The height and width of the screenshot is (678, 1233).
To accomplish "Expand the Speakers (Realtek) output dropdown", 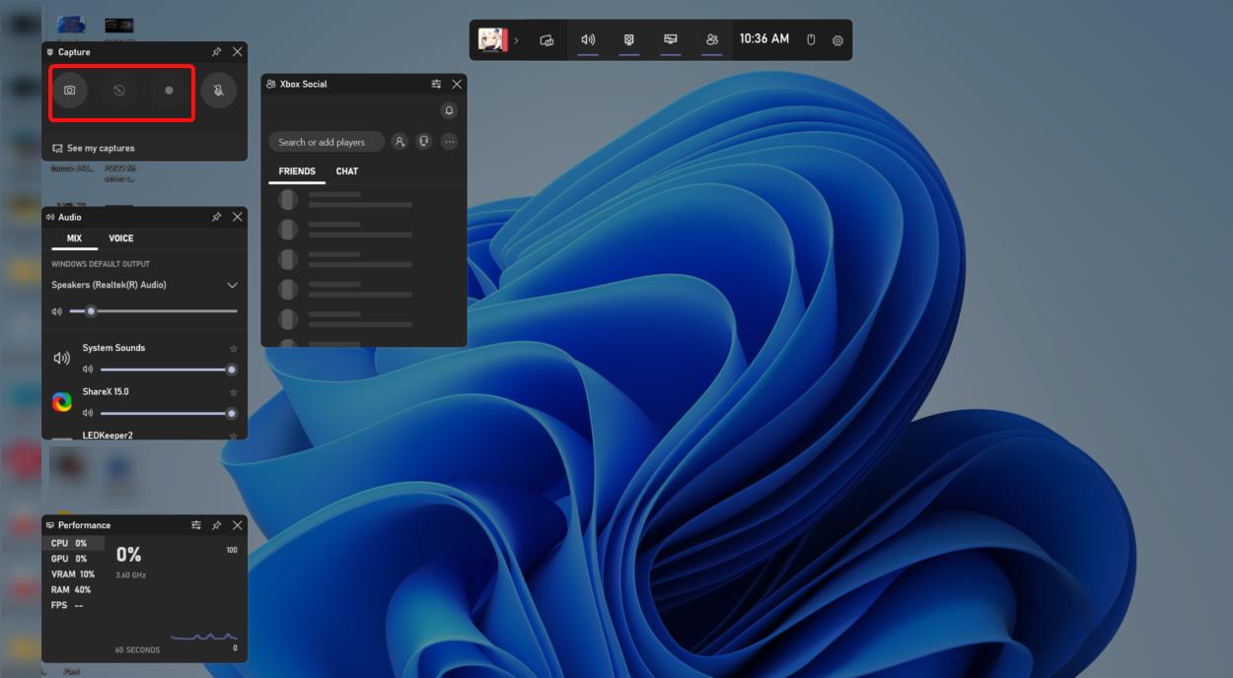I will click(x=233, y=285).
